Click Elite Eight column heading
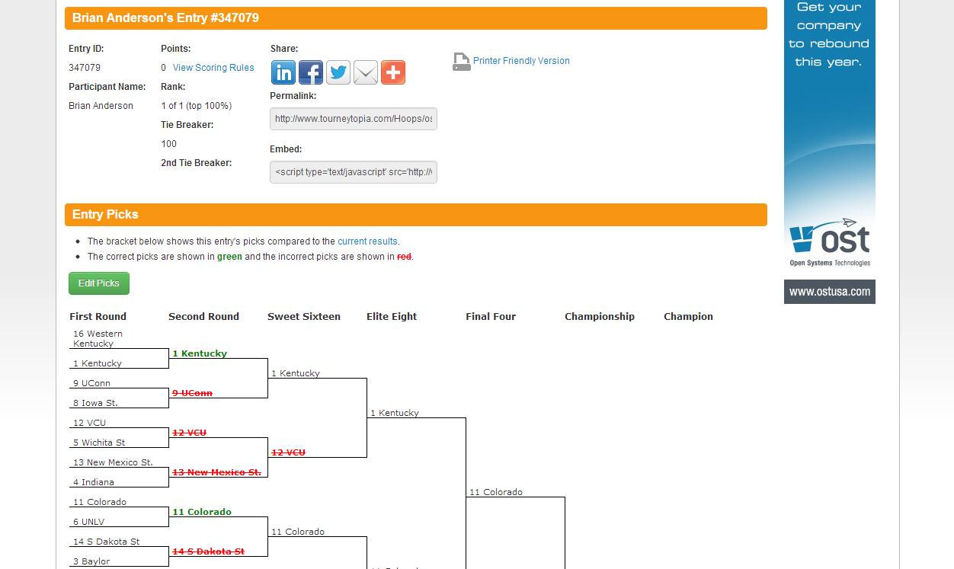The width and height of the screenshot is (954, 569). pyautogui.click(x=392, y=317)
